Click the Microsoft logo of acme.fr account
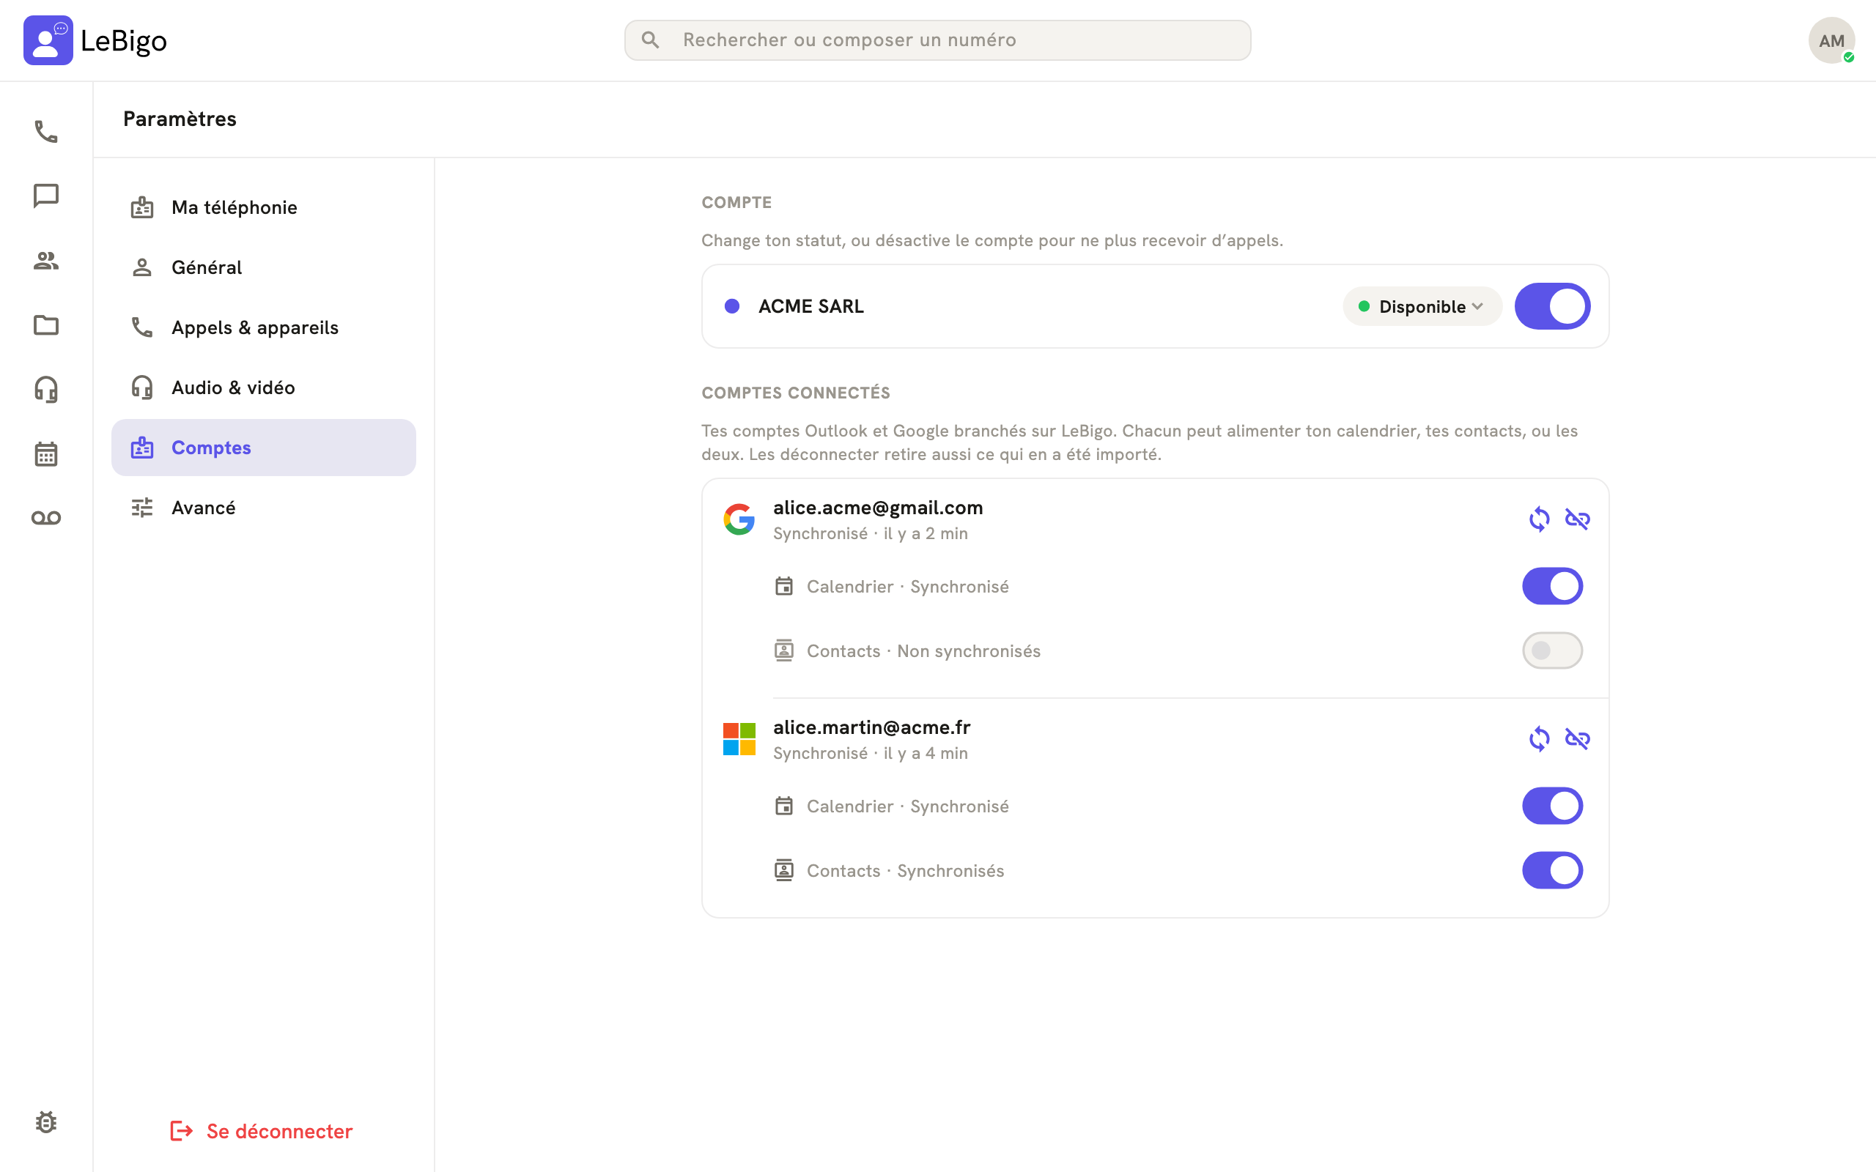The height and width of the screenshot is (1172, 1876). (739, 740)
